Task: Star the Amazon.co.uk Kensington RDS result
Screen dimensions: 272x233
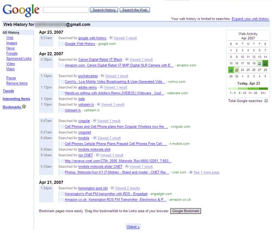Action: [x=62, y=199]
